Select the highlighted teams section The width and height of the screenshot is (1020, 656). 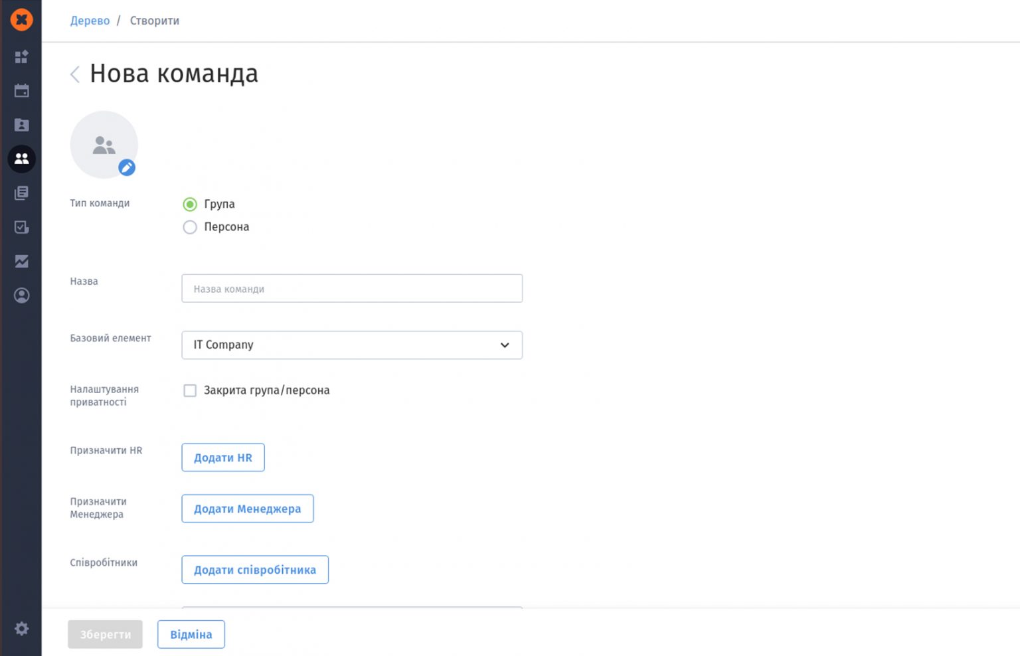pyautogui.click(x=21, y=159)
